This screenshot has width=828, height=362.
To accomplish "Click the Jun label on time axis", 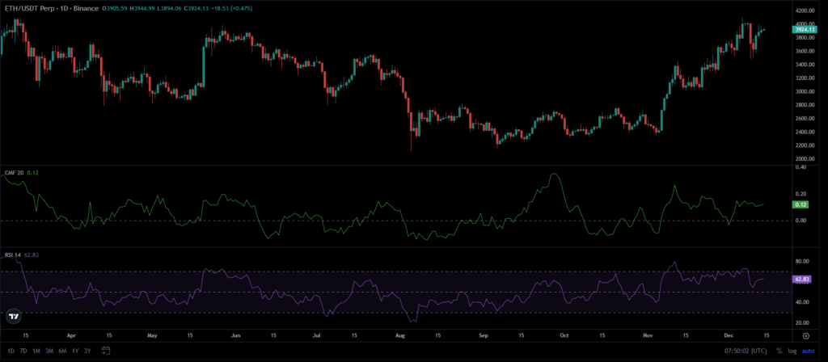I will coord(235,335).
